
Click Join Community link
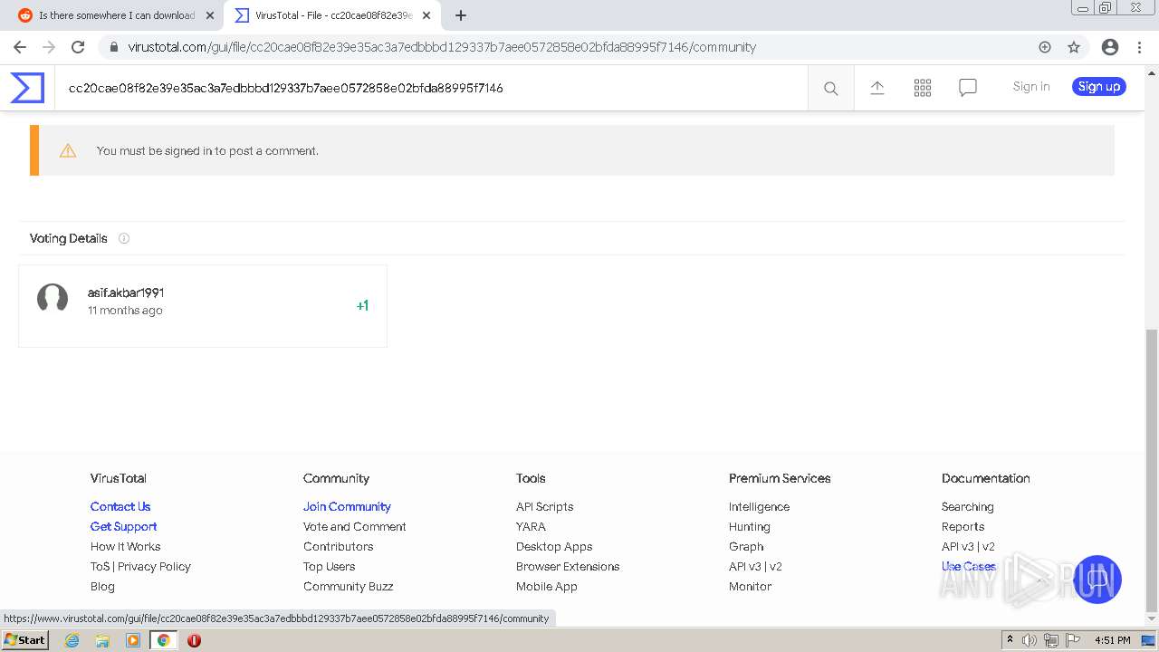tap(347, 506)
